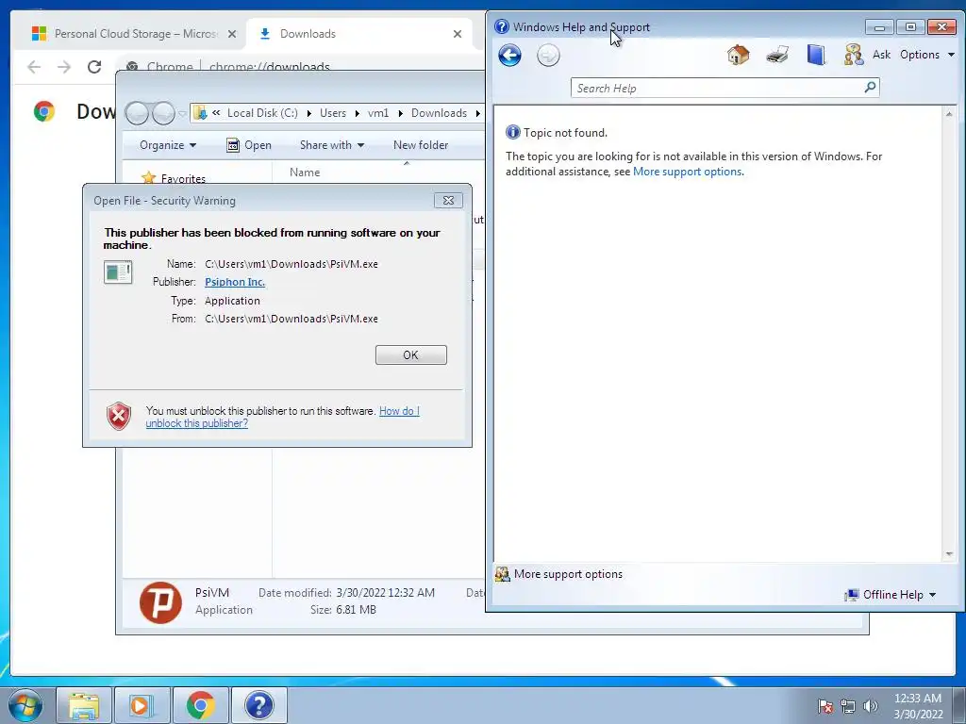966x724 pixels.
Task: Click Explorer forward navigation button
Action: click(x=162, y=113)
